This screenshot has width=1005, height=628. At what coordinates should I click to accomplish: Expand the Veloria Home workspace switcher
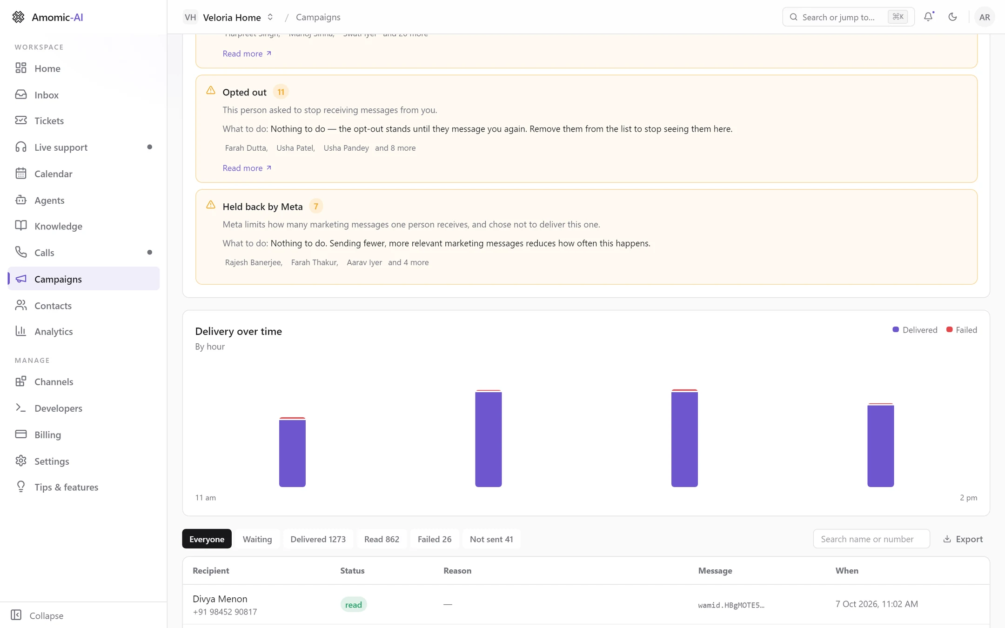coord(228,17)
